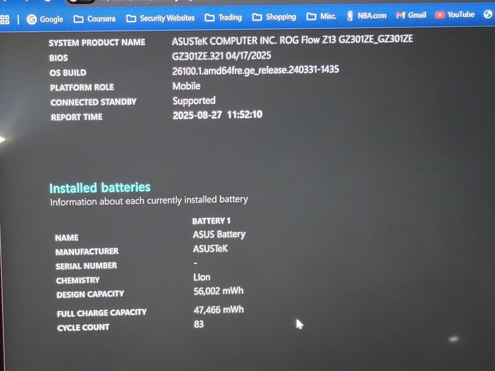
Task: Click the NAME row label
Action: [x=67, y=238]
